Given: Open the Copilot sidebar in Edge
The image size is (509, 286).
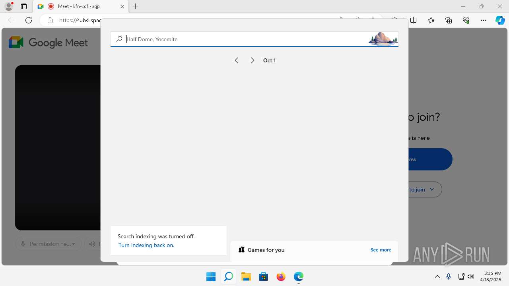Looking at the screenshot, I should (500, 20).
